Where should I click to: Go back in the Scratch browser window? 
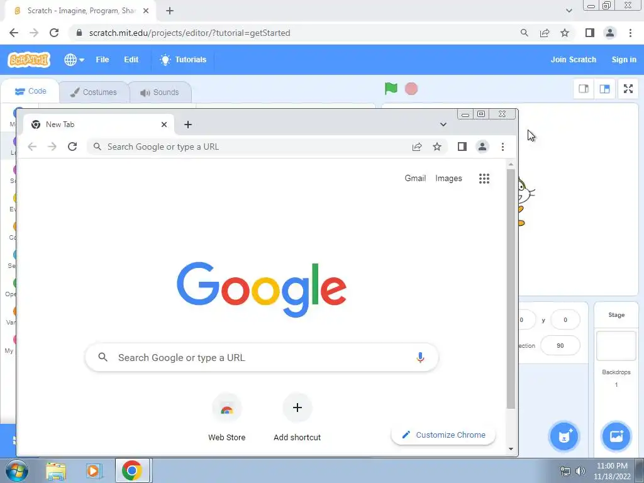pos(14,33)
